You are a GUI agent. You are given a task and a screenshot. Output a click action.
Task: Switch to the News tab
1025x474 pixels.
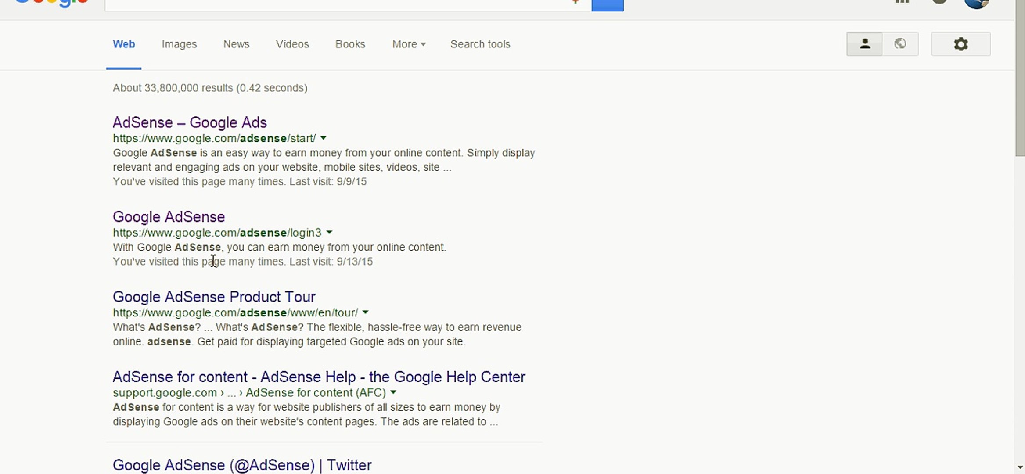point(236,44)
